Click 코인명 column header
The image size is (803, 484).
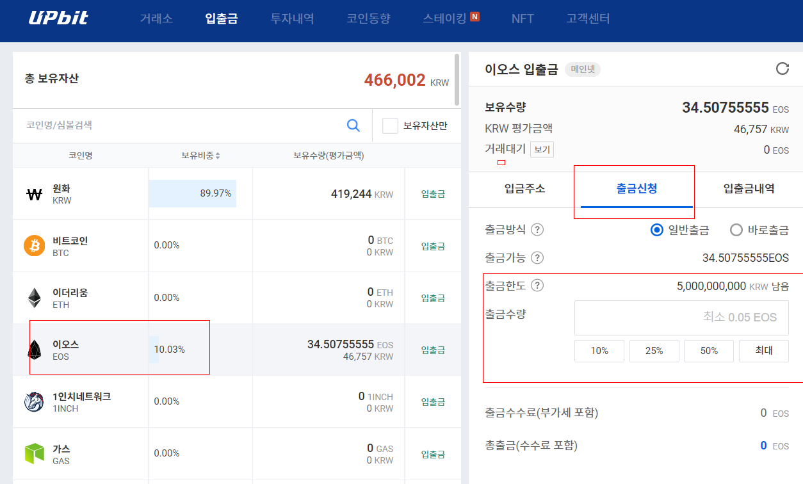(81, 156)
